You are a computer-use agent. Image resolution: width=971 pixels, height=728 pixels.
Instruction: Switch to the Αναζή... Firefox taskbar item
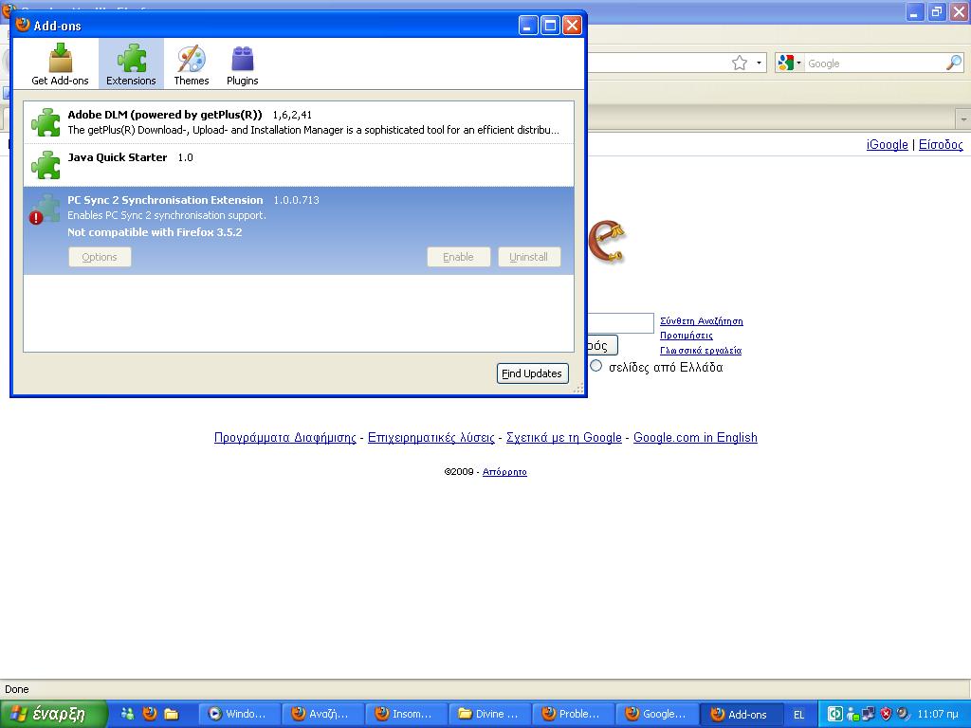pyautogui.click(x=322, y=714)
